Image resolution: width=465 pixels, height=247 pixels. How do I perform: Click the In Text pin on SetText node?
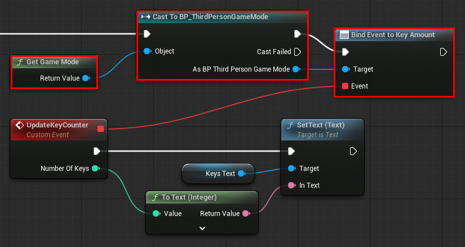point(291,186)
